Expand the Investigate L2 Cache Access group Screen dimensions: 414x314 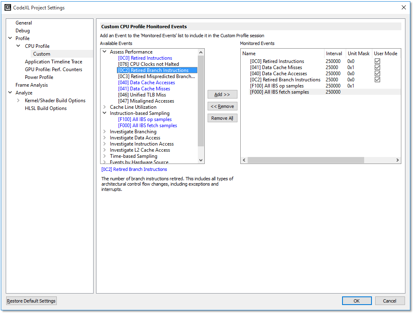(105, 150)
